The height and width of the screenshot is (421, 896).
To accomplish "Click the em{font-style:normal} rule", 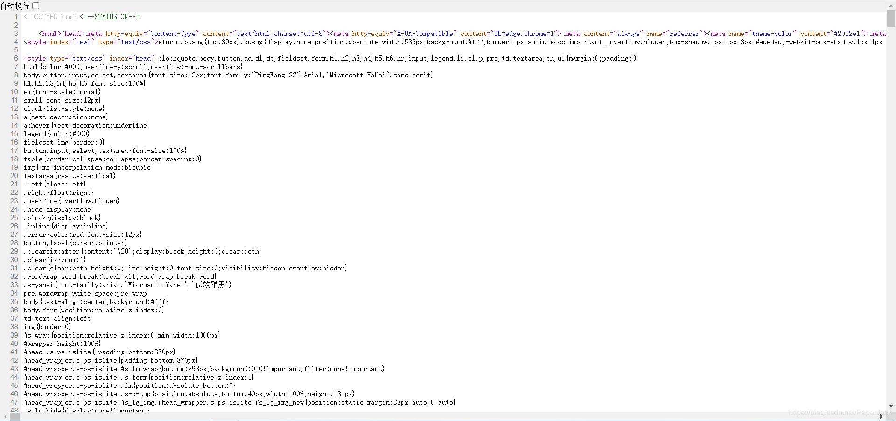I will tap(62, 92).
